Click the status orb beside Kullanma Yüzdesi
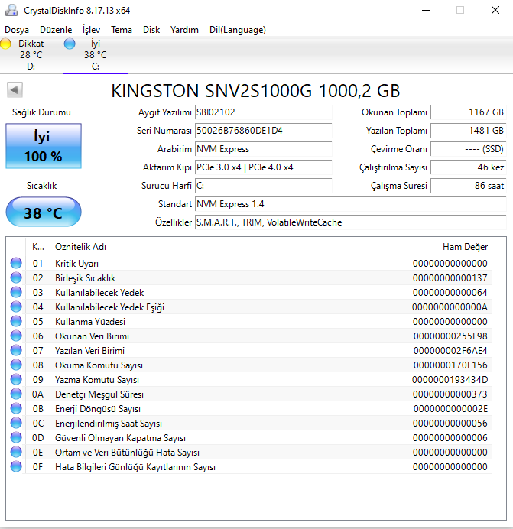Image resolution: width=513 pixels, height=529 pixels. pos(16,322)
